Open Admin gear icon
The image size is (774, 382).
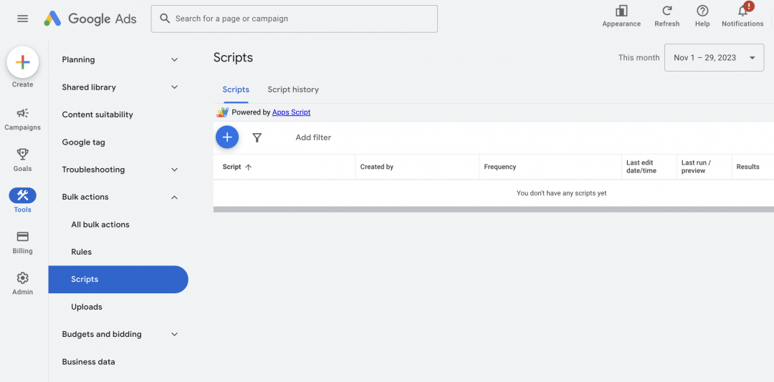pyautogui.click(x=23, y=278)
